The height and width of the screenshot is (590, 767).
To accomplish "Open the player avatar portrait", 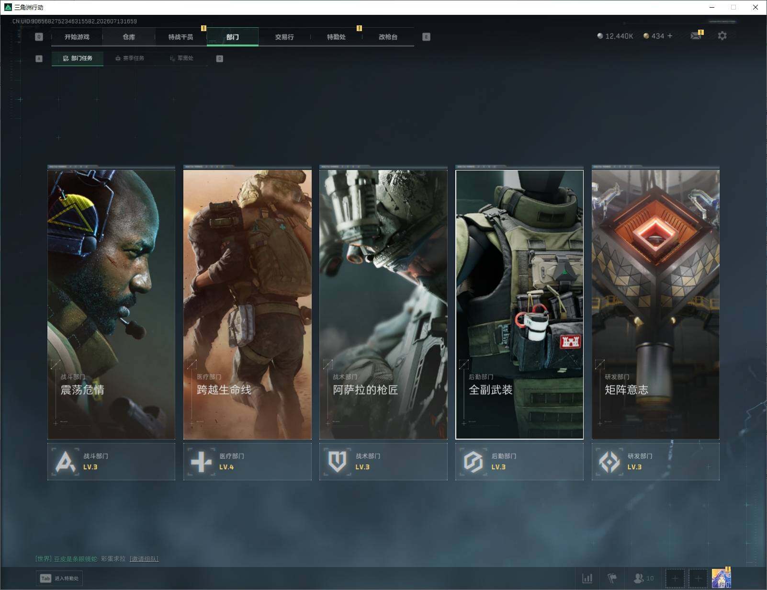I will pos(721,579).
